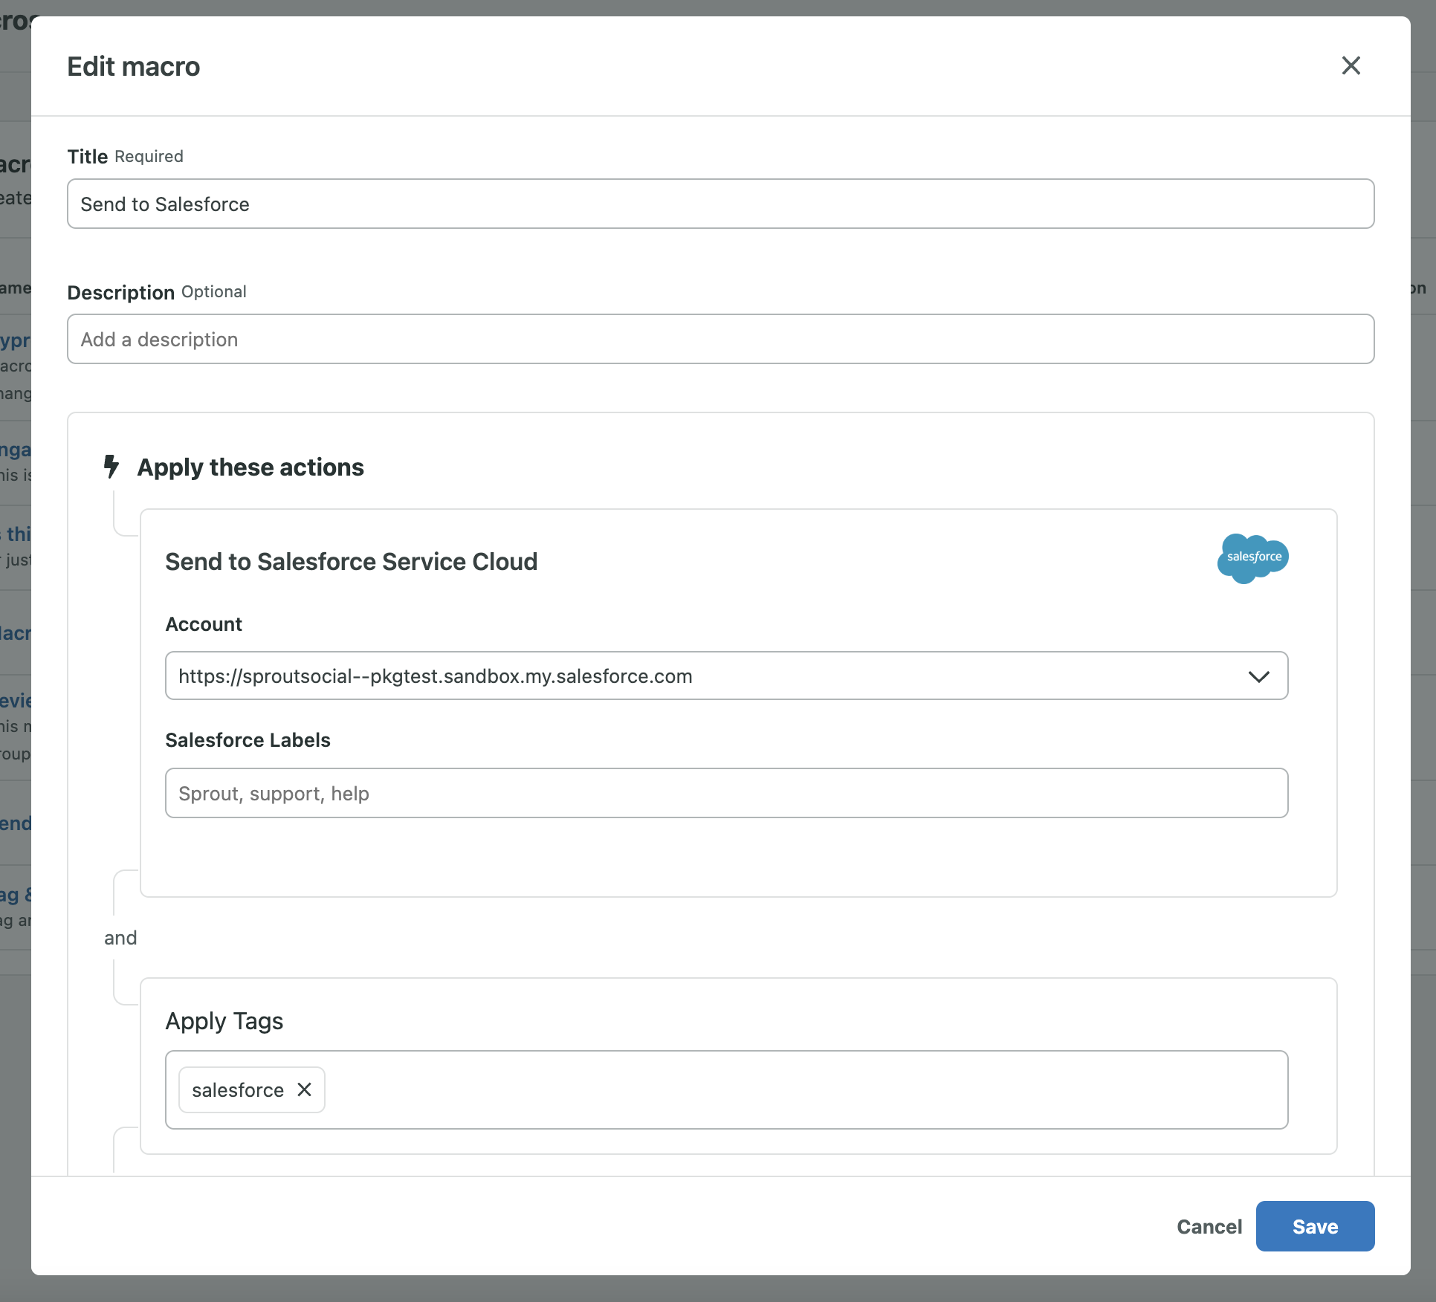Screen dimensions: 1436x1302
Task: Click the Send to Salesforce Service Cloud heading
Action: [x=351, y=562]
